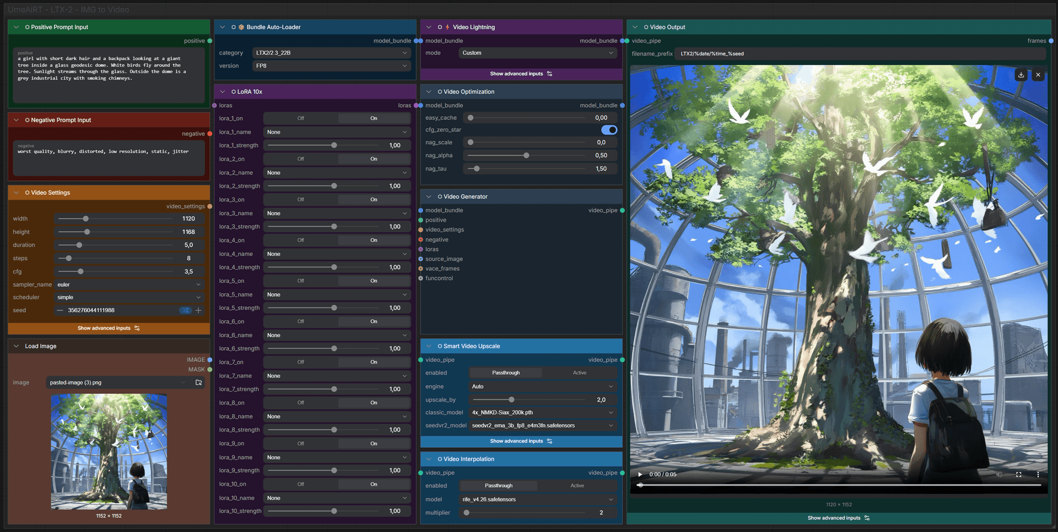The height and width of the screenshot is (532, 1058).
Task: Click the positive prompt text field
Action: pos(109,75)
